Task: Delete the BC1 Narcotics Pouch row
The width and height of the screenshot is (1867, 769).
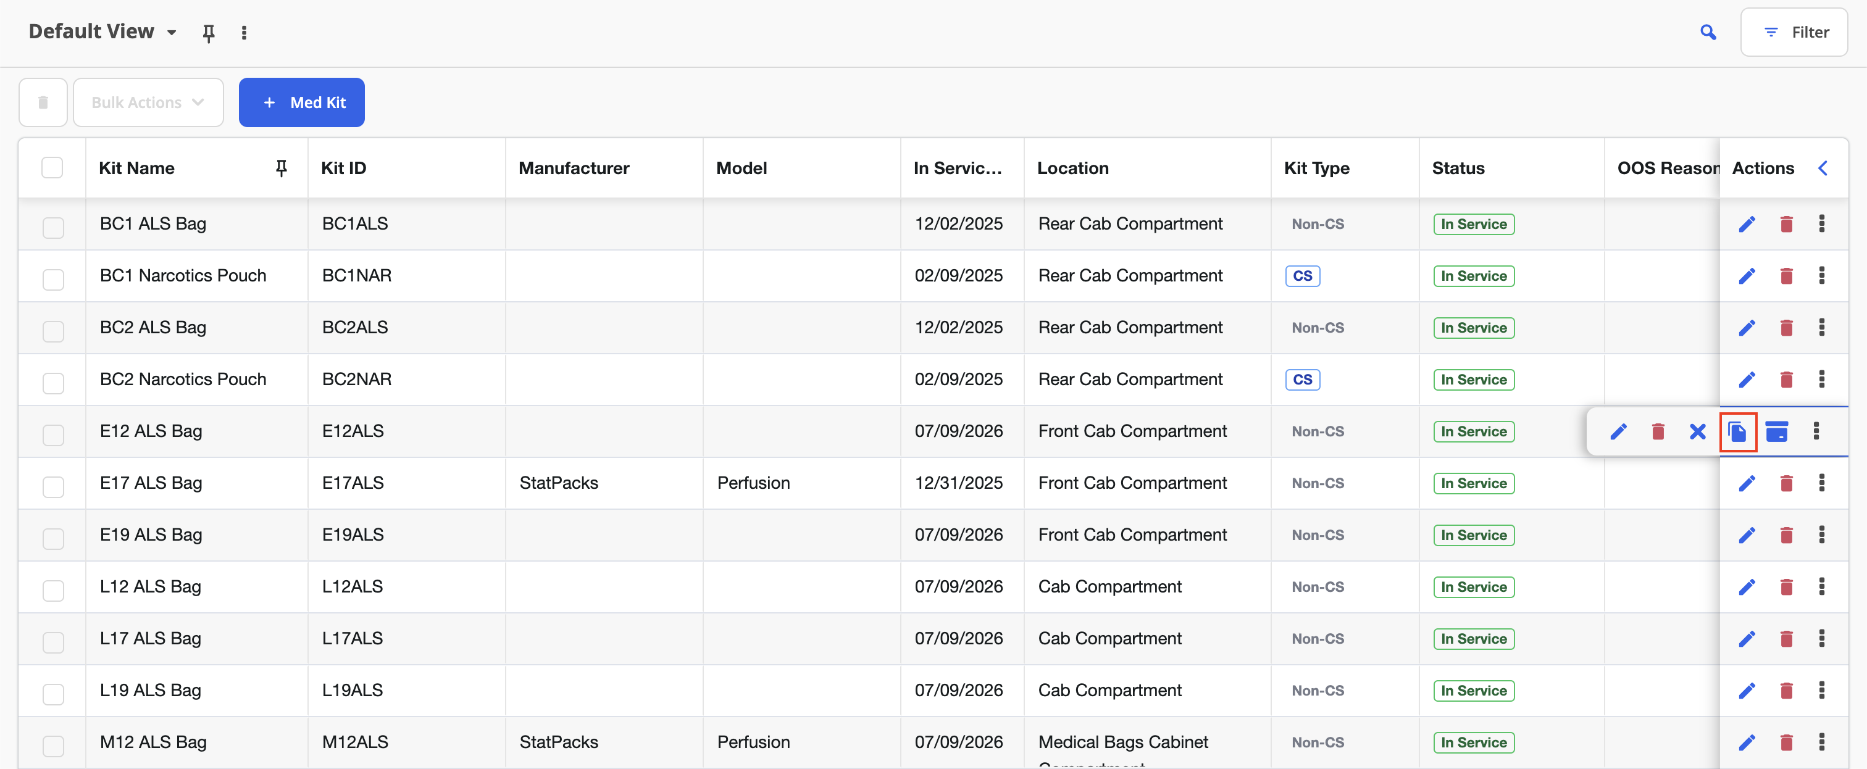Action: (1786, 276)
